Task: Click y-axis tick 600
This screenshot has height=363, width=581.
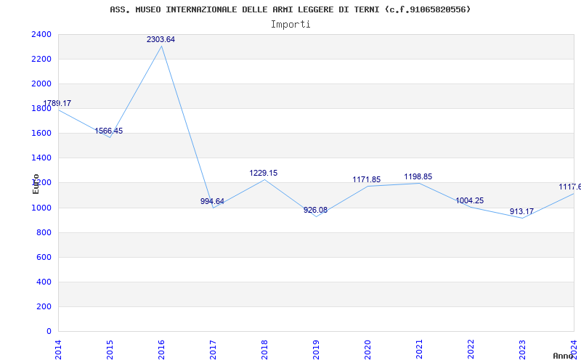Action: (x=44, y=257)
